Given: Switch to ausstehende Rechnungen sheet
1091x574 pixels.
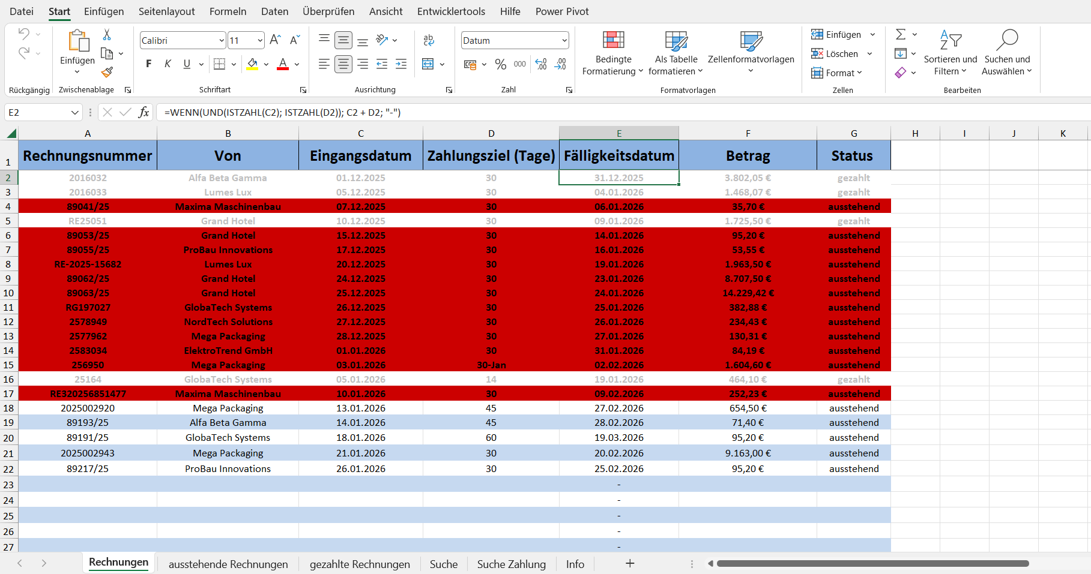Looking at the screenshot, I should [228, 564].
